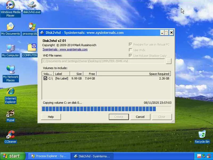Launch the Internet Explorer desktop shortcut
The width and height of the screenshot is (213, 160).
[10, 95]
